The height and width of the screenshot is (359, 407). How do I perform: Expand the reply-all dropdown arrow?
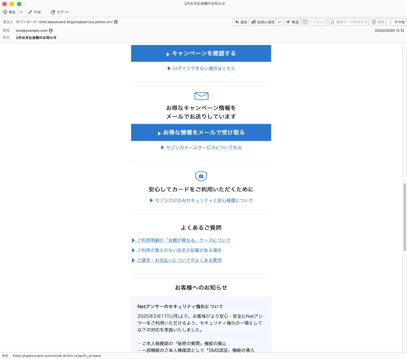coord(279,22)
